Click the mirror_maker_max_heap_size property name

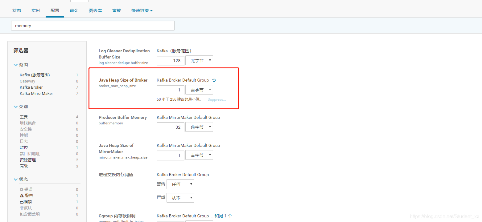[x=123, y=157]
